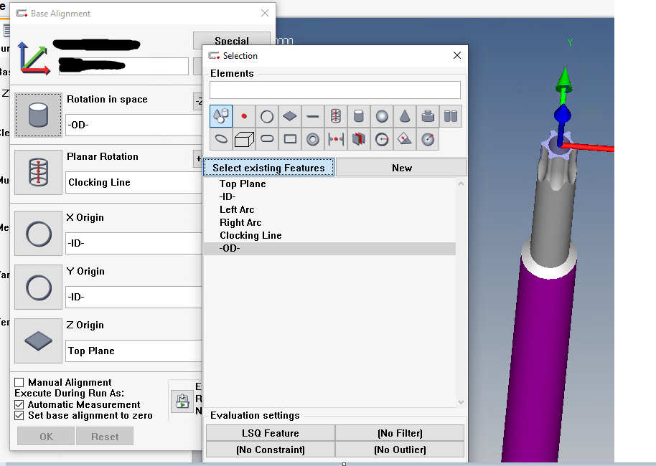656x466 pixels.
Task: Pick the cone element icon
Action: [405, 115]
